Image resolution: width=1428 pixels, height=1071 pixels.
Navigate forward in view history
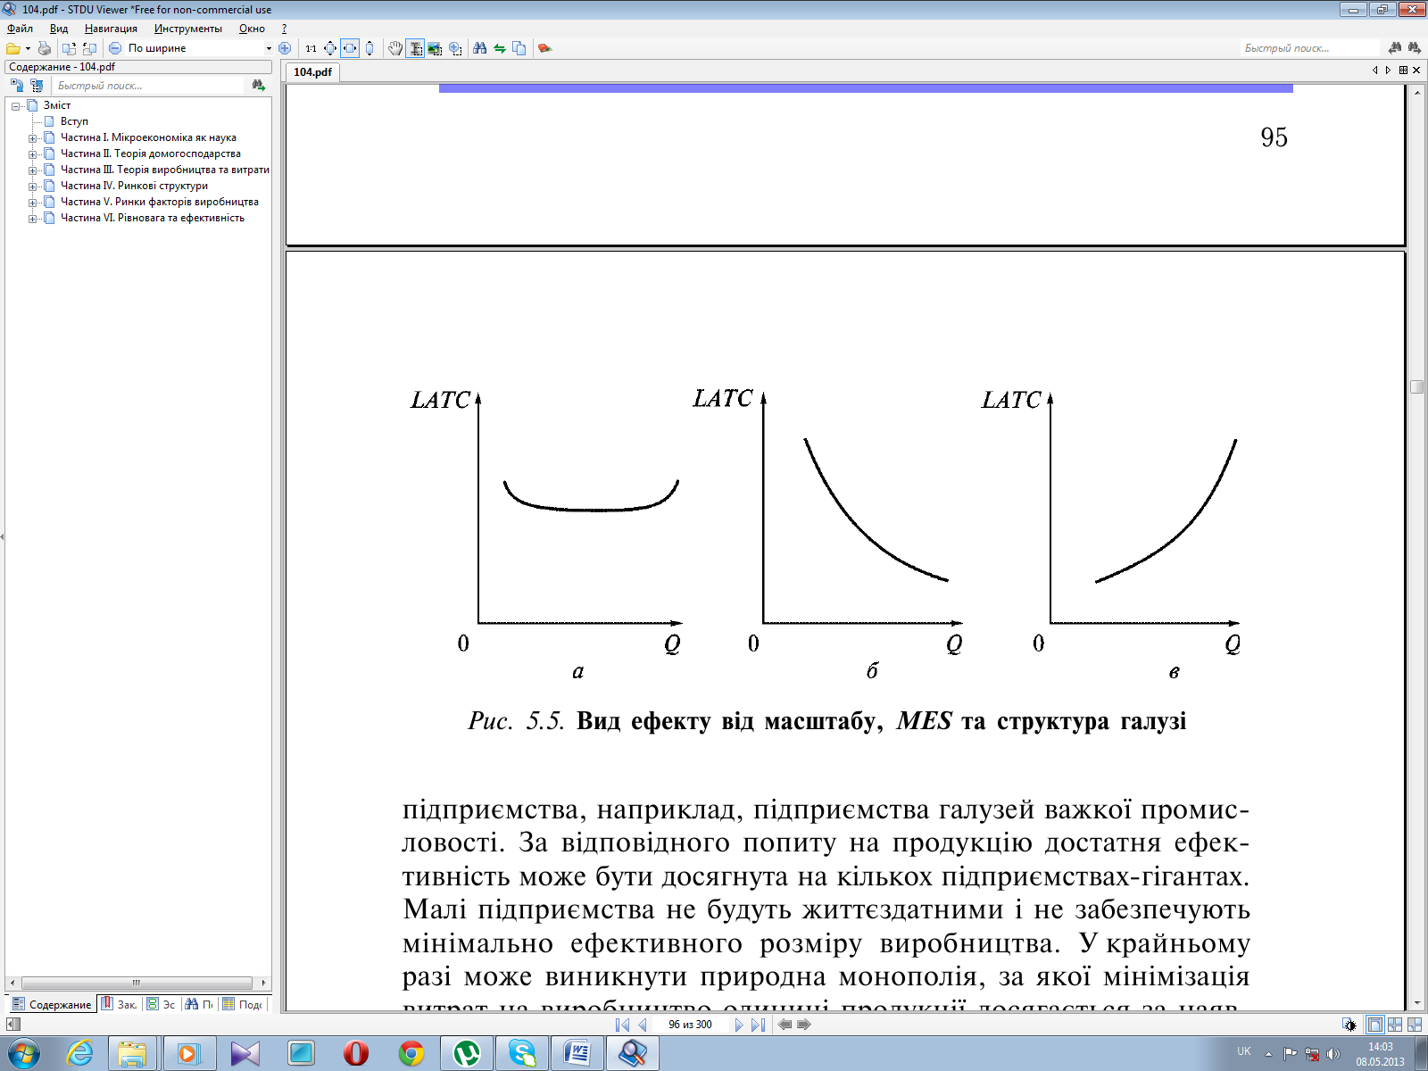coord(804,1025)
